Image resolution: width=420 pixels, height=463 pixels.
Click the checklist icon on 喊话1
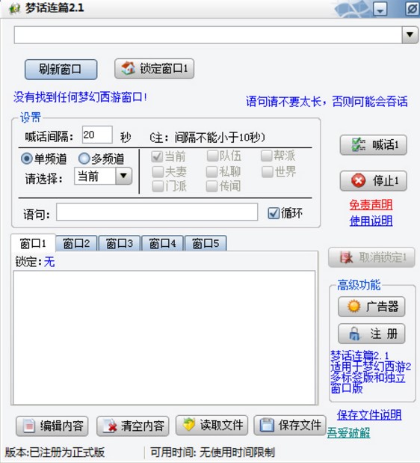click(359, 144)
